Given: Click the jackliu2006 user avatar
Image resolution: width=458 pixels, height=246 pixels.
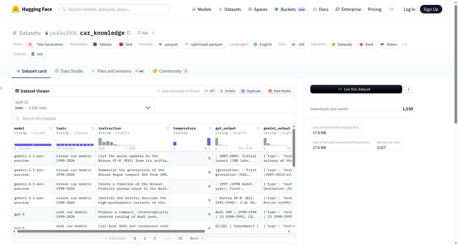Looking at the screenshot, I should (47, 33).
